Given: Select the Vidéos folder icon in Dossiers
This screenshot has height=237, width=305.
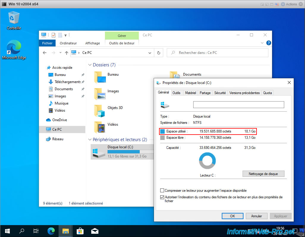Looking at the screenshot, I should click(100, 127).
